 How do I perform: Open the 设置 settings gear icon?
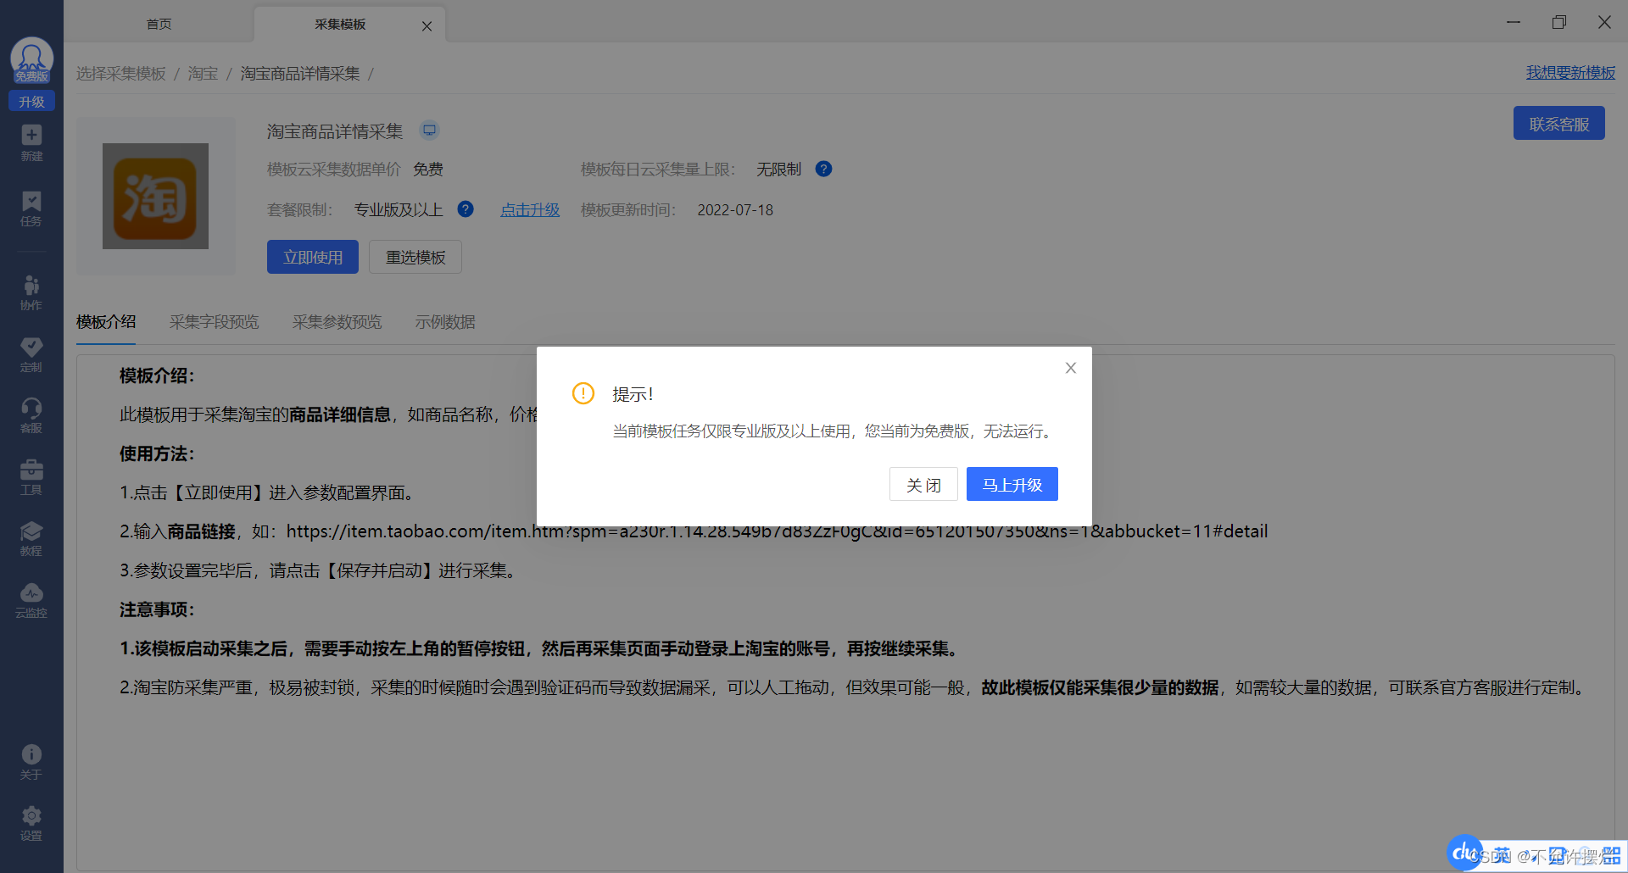coord(31,823)
